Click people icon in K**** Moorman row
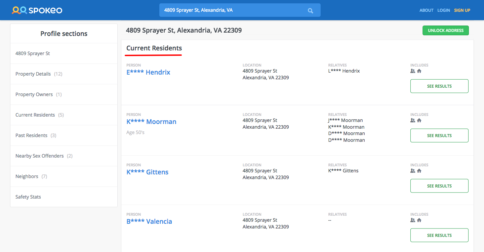 click(413, 120)
